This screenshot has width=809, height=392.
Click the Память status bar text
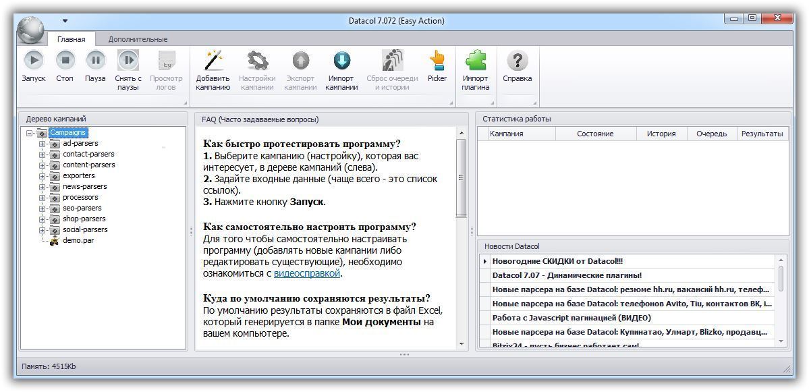click(49, 367)
